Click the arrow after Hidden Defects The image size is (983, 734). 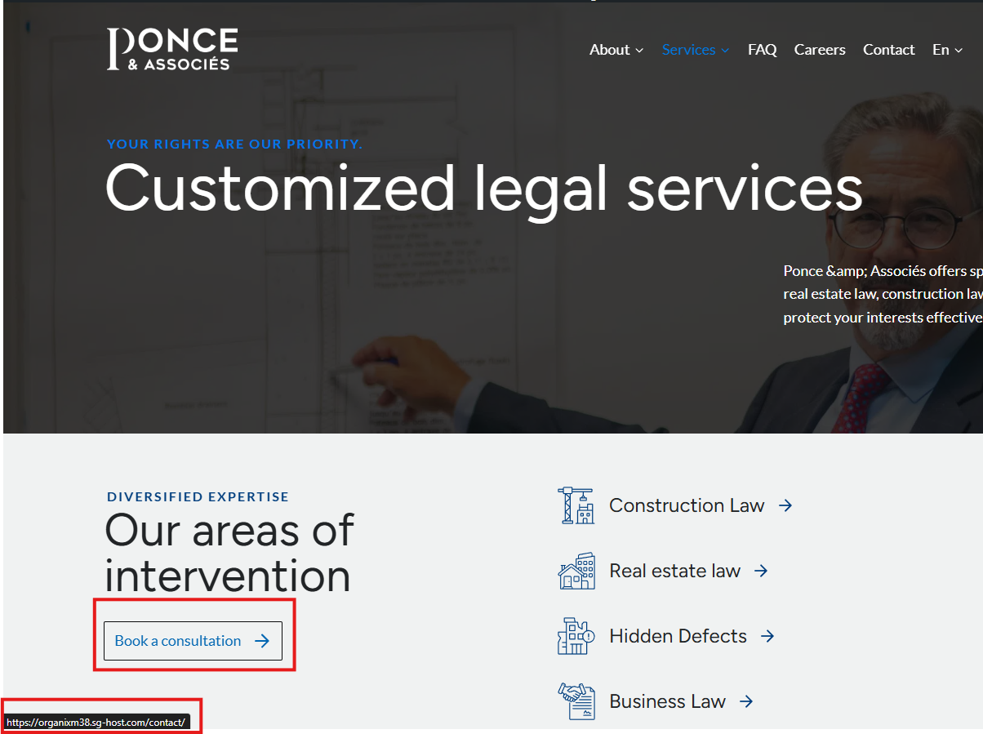coord(767,636)
